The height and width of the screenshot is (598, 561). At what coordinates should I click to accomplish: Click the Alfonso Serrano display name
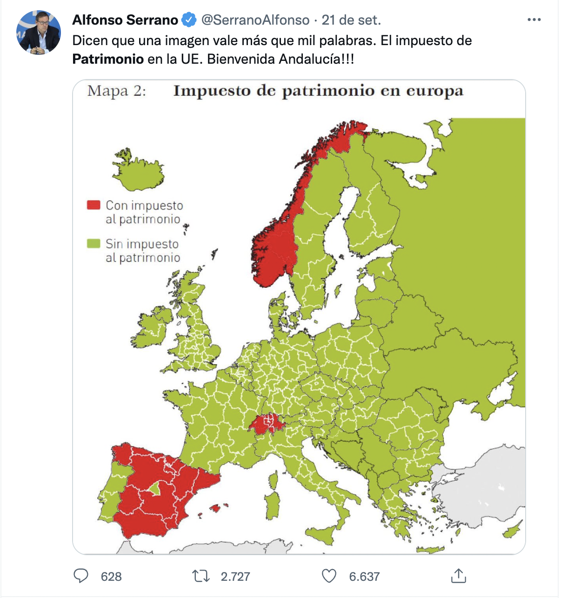click(x=125, y=20)
